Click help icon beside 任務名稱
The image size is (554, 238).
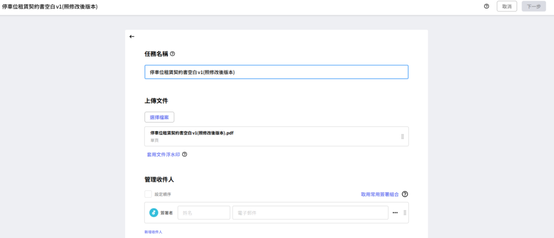tap(173, 54)
